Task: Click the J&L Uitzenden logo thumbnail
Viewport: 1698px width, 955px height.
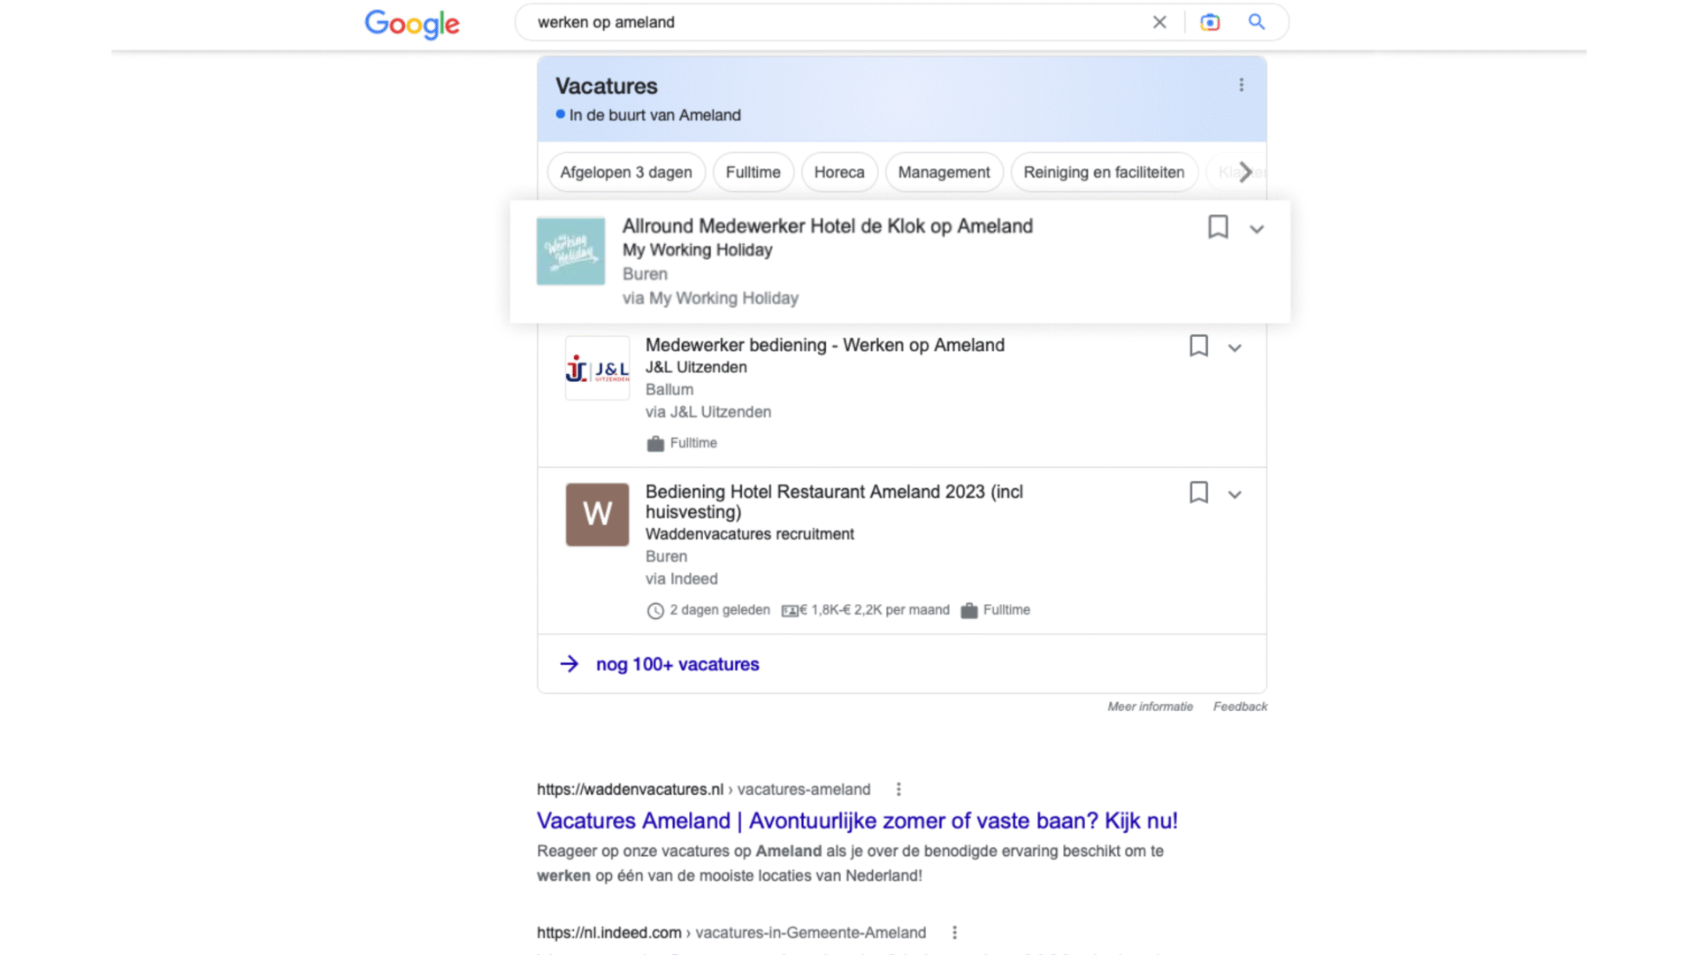Action: tap(597, 369)
